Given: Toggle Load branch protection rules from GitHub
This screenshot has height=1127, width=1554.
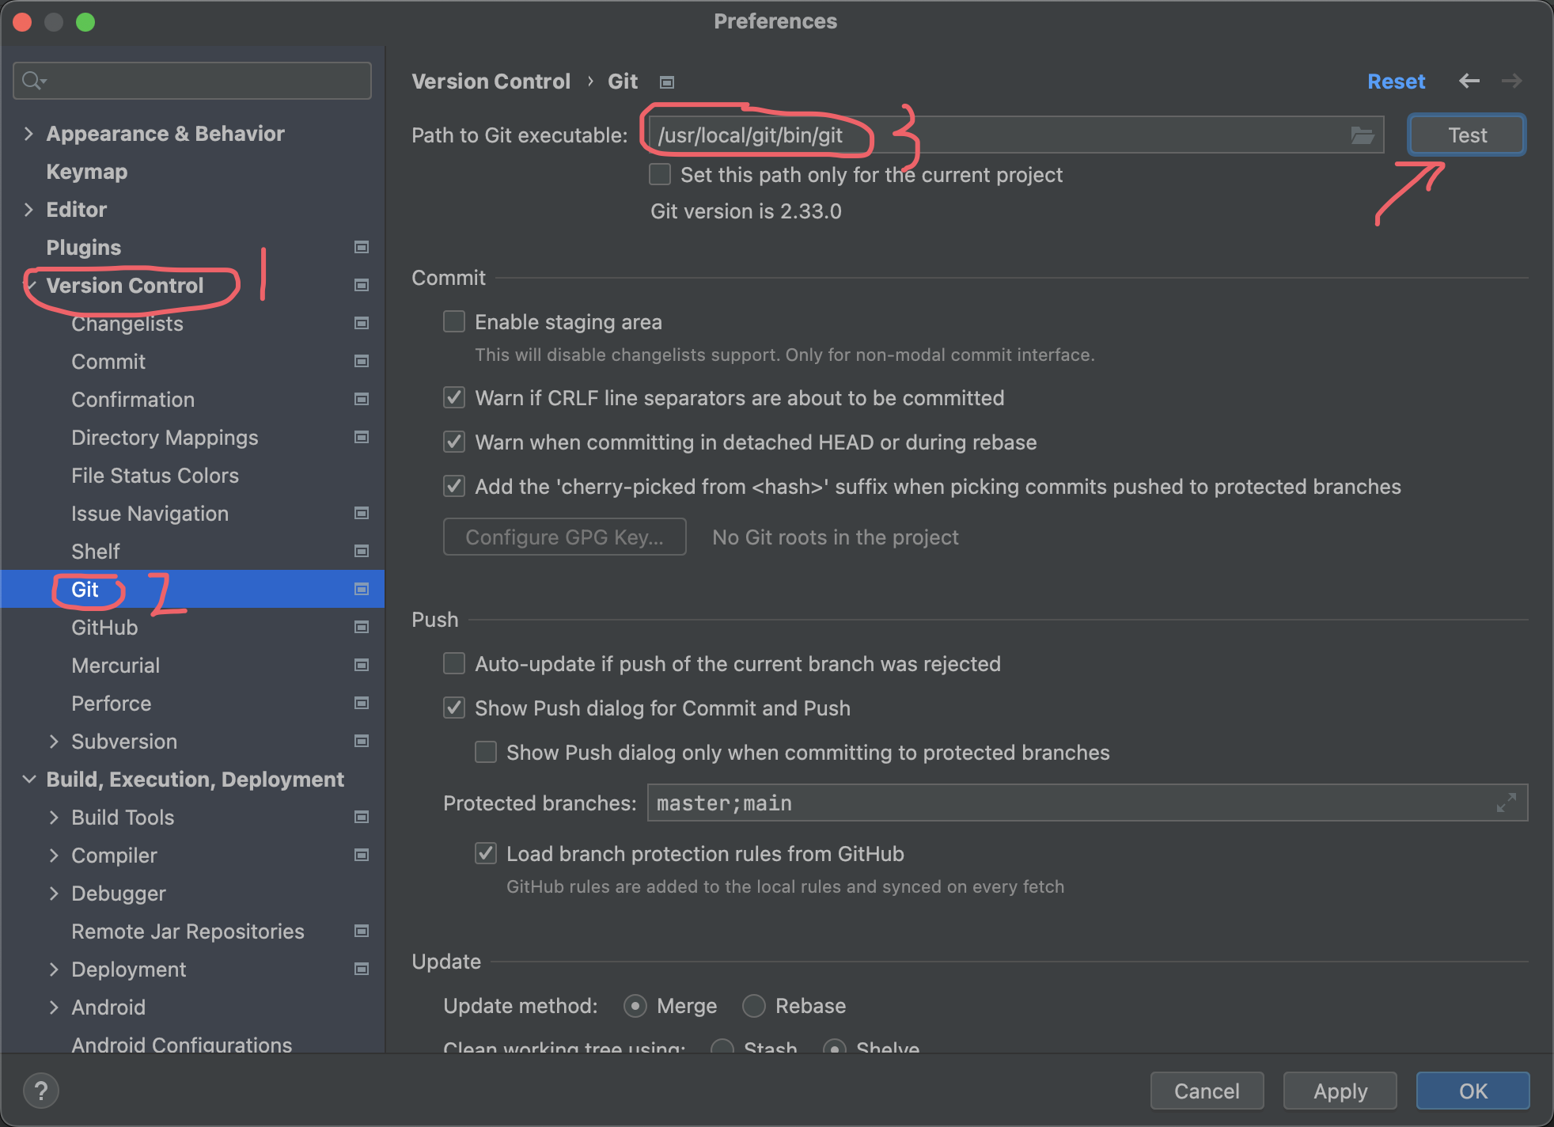Looking at the screenshot, I should pyautogui.click(x=486, y=853).
